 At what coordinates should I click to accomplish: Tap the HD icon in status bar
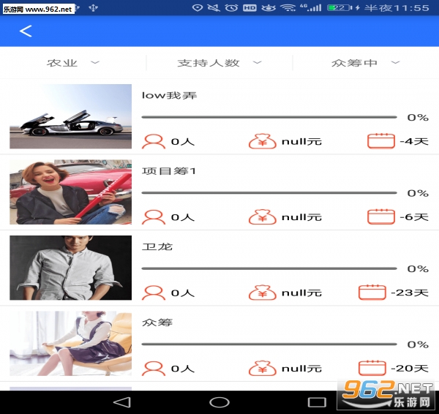point(249,8)
